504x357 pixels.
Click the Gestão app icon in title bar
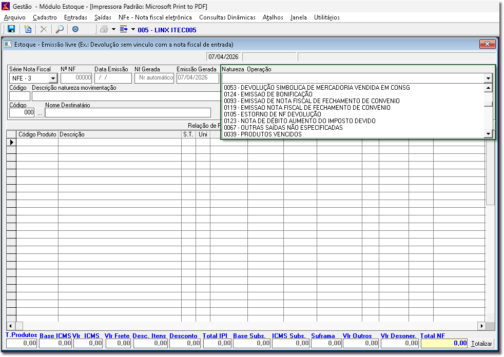[x=6, y=6]
